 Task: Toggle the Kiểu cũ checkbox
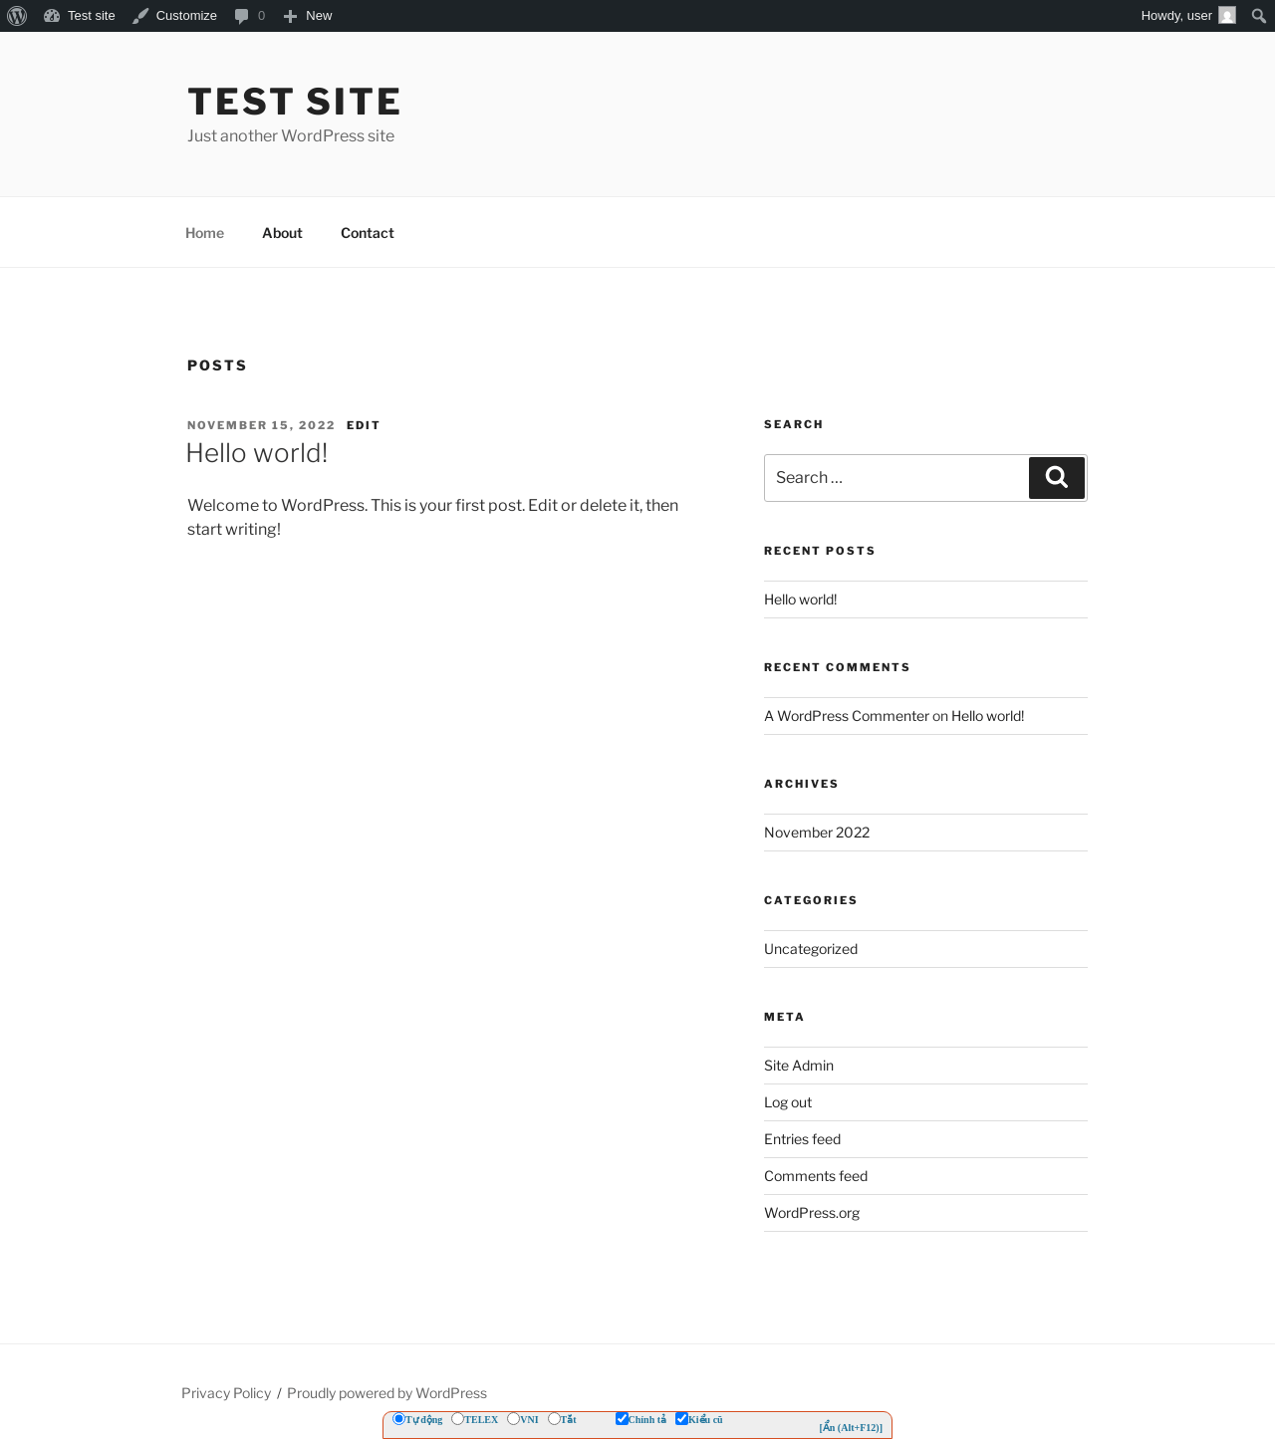click(x=681, y=1419)
